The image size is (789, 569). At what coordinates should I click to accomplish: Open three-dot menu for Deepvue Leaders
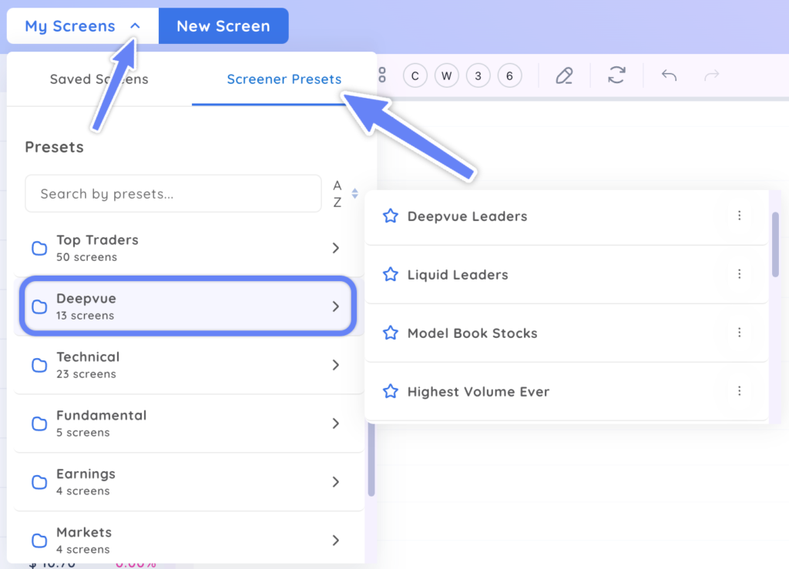coord(739,216)
